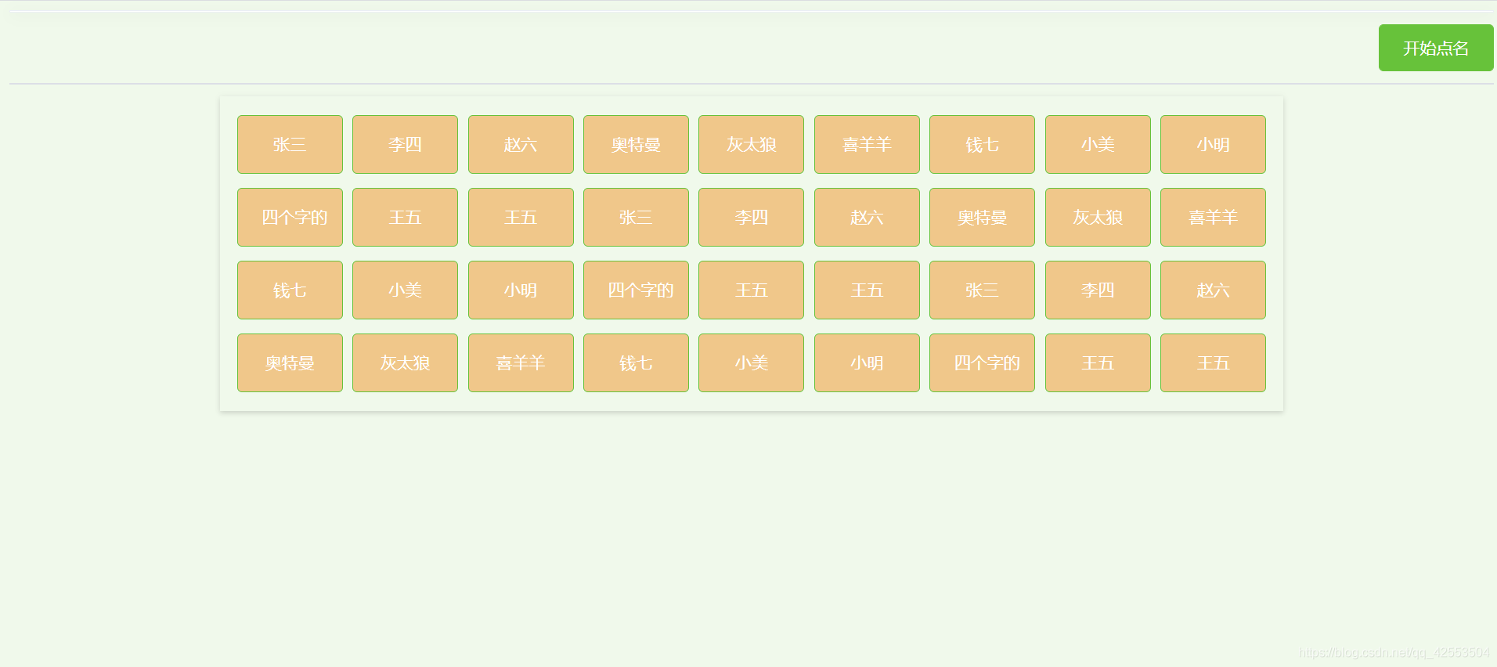Click fourth-row 王五 card beside 四个字的
The image size is (1497, 667).
click(1098, 362)
